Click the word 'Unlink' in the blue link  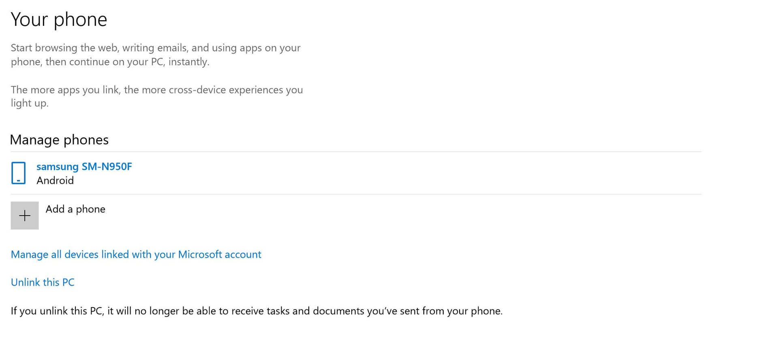click(x=25, y=282)
